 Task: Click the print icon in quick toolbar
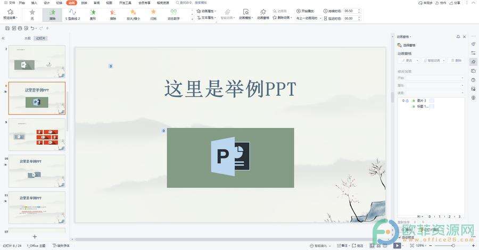point(20,28)
